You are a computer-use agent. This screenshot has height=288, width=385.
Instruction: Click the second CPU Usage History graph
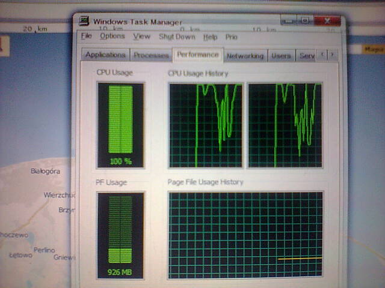pos(285,125)
